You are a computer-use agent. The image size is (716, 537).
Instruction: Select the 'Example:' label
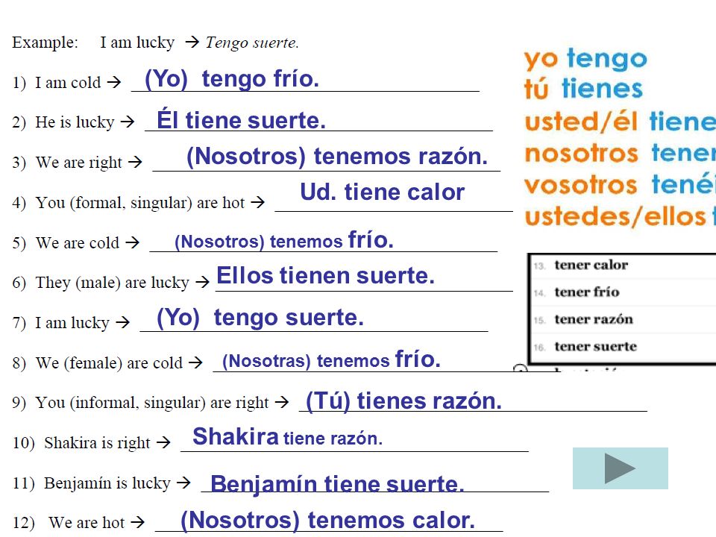click(x=45, y=43)
